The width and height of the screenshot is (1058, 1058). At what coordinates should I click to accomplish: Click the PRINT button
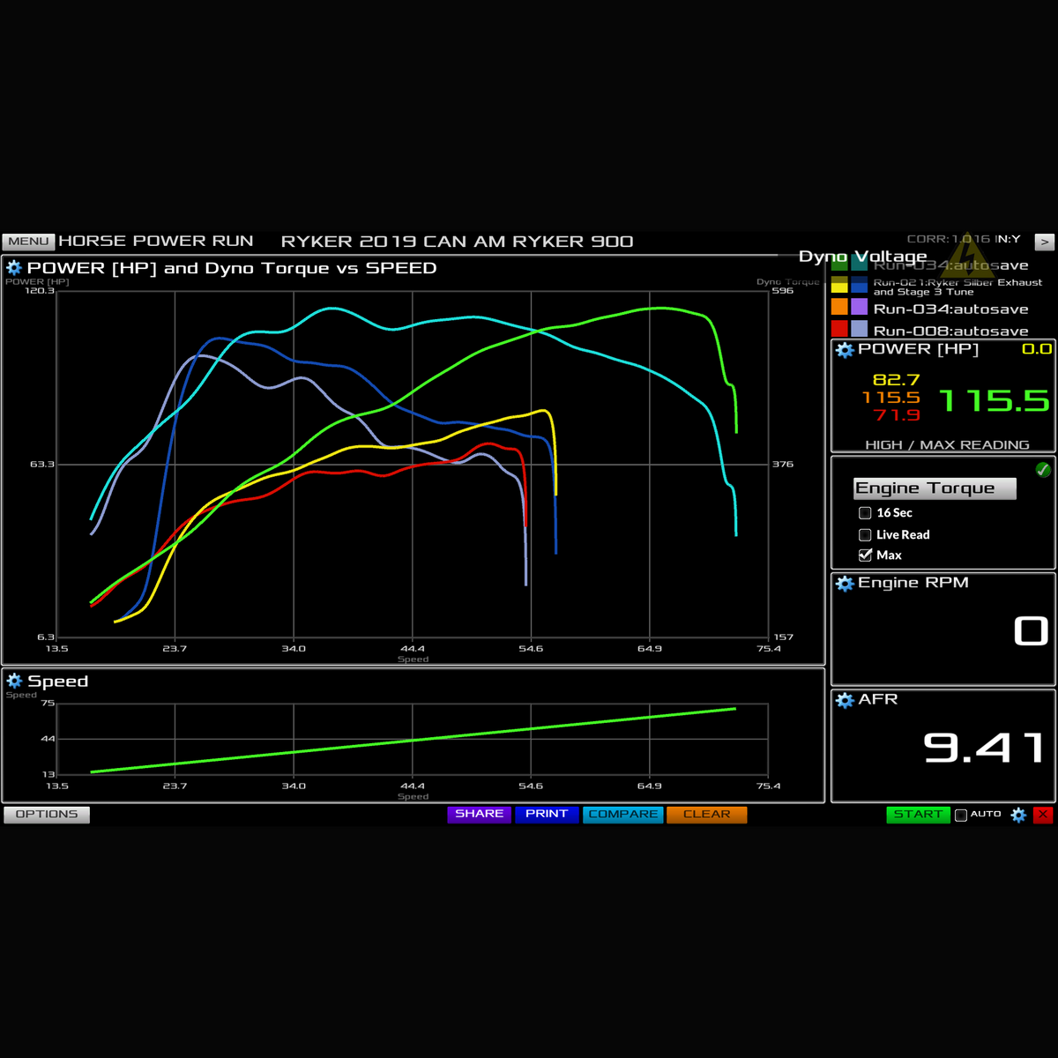(547, 815)
